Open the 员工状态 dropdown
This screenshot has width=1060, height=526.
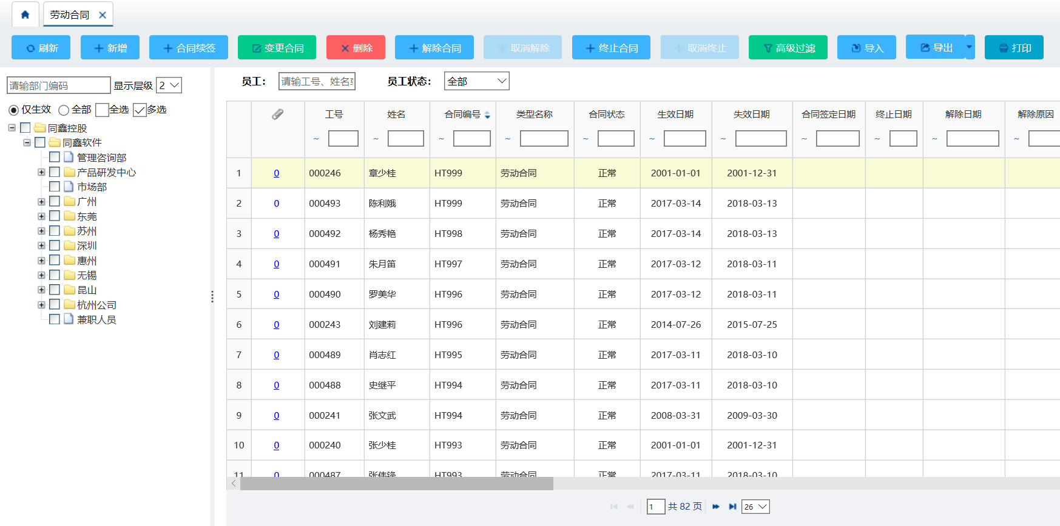476,81
